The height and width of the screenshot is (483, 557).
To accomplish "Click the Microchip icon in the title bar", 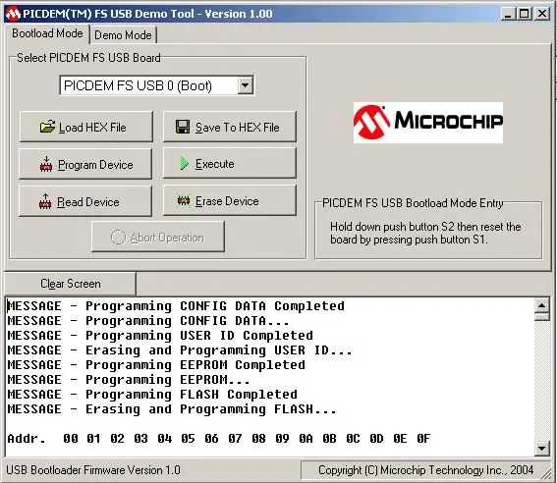I will 13,14.
